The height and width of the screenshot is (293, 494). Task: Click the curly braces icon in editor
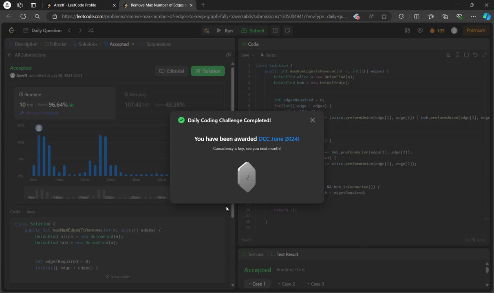466,55
